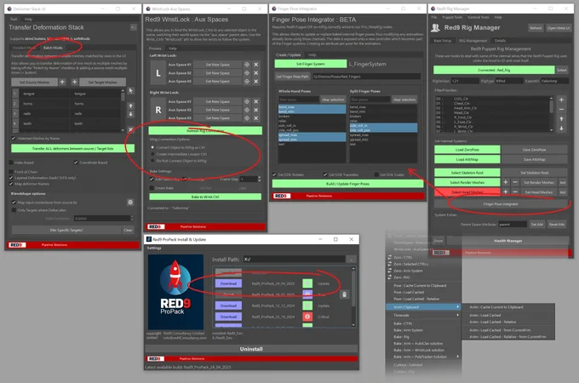Click Parent Space Attribute input field
579x383 pixels.
point(513,224)
